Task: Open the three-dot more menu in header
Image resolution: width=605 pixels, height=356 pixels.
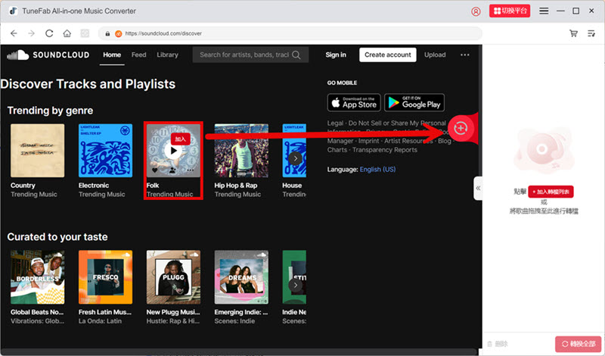Action: pos(465,55)
